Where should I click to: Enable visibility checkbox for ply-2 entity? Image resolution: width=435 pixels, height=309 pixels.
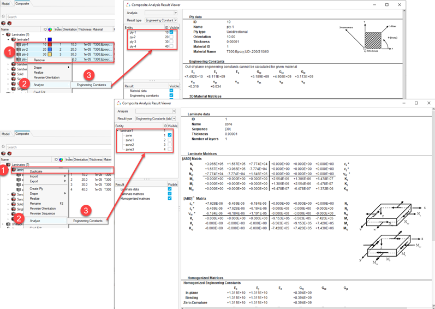click(171, 37)
